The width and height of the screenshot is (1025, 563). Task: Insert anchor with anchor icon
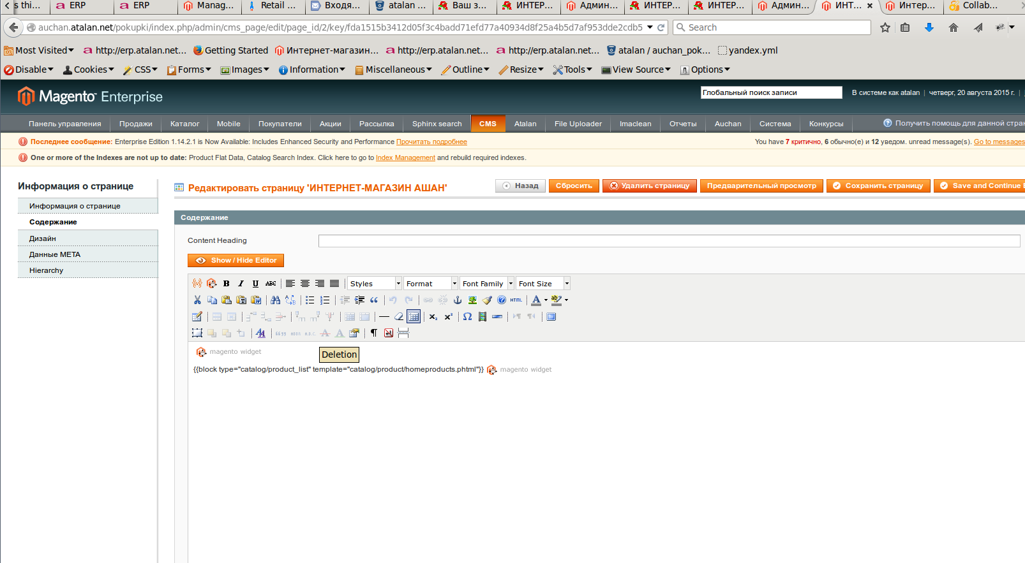coord(458,300)
